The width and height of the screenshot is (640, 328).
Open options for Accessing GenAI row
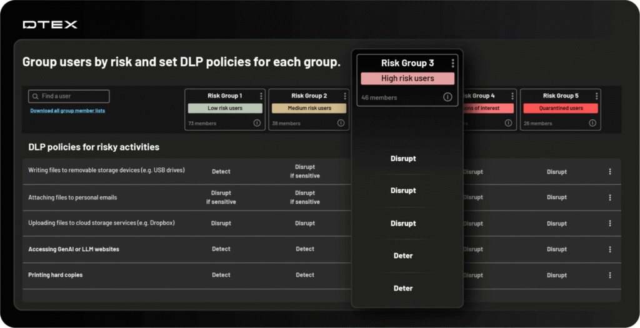pyautogui.click(x=610, y=249)
